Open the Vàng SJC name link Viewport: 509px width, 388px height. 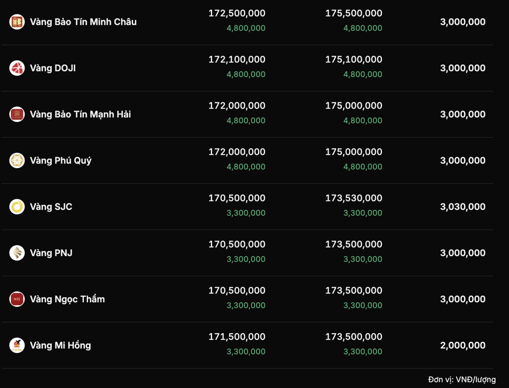pos(51,207)
